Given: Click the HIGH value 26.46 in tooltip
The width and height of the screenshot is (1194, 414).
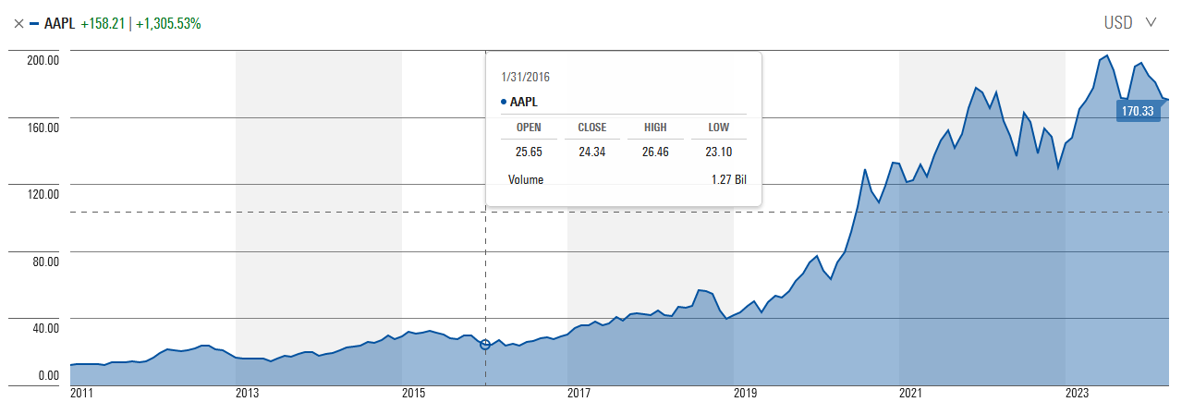Looking at the screenshot, I should coord(655,152).
